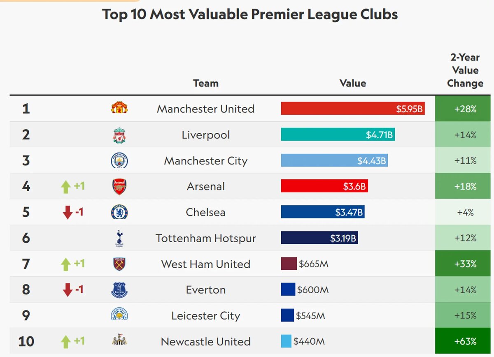Click the Everton club crest
The width and height of the screenshot is (494, 357).
pos(119,290)
